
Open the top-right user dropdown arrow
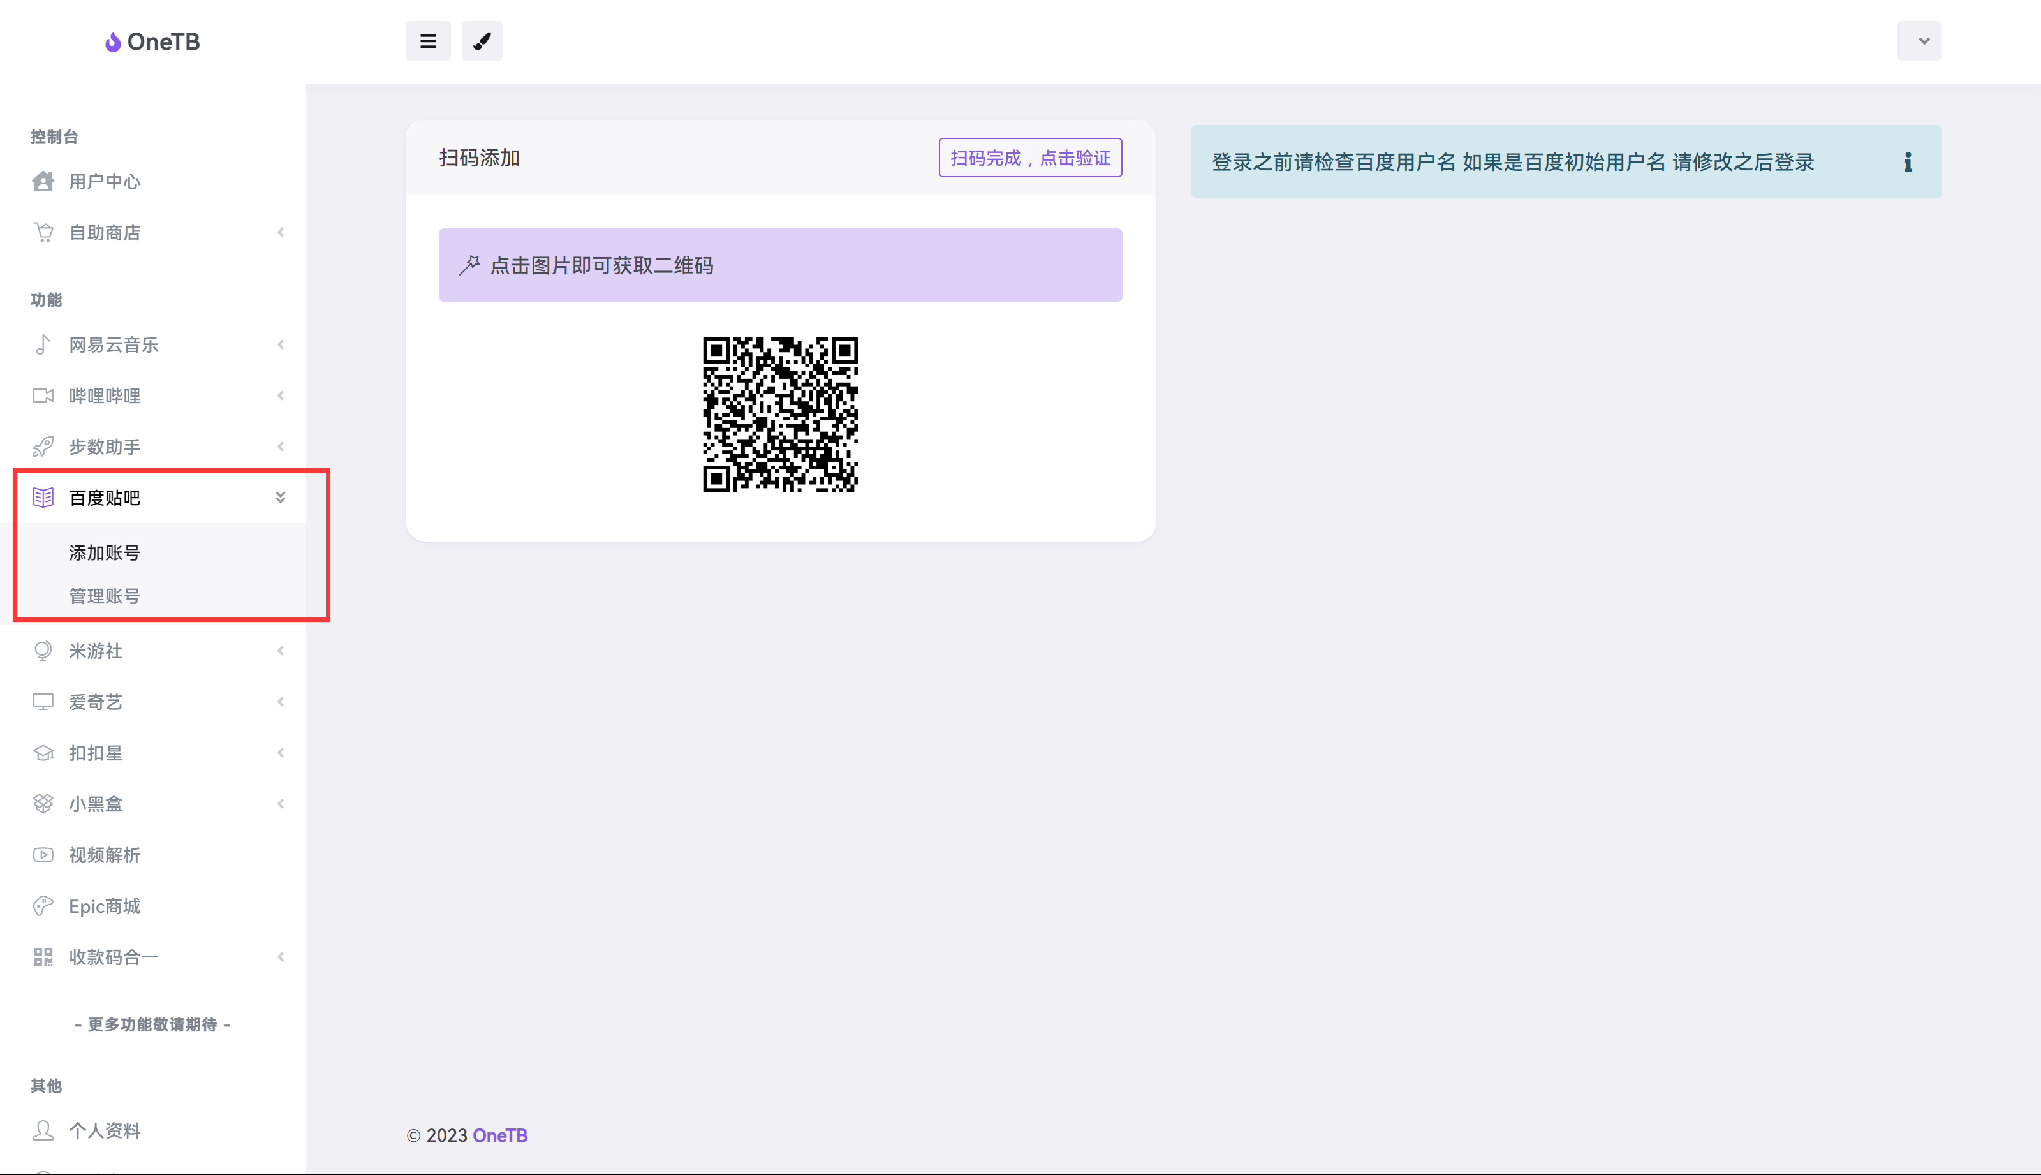click(x=1923, y=41)
